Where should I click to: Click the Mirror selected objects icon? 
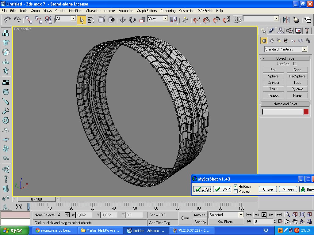286,20
